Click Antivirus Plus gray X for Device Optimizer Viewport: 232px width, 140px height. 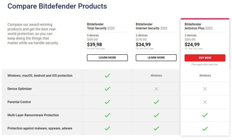(x=205, y=89)
